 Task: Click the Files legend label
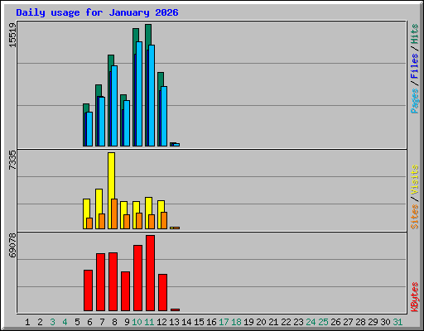pyautogui.click(x=415, y=65)
